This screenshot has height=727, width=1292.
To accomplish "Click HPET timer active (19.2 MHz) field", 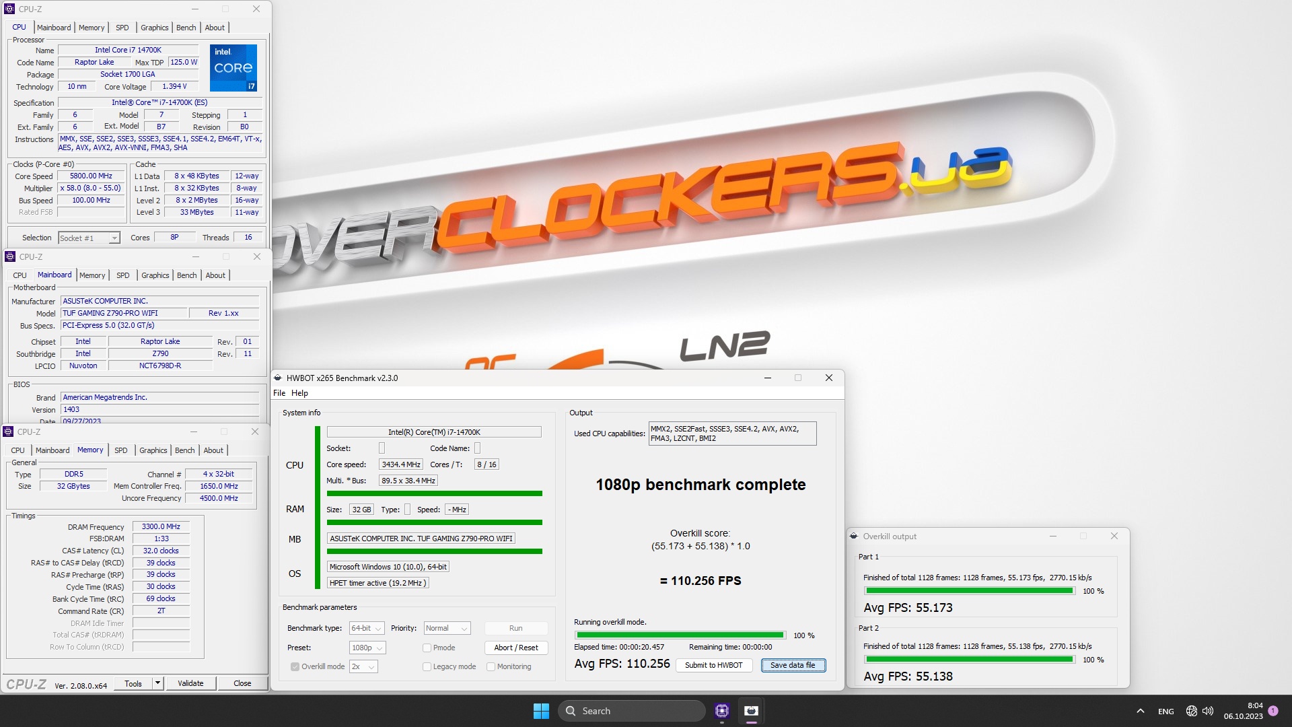I will 378,583.
